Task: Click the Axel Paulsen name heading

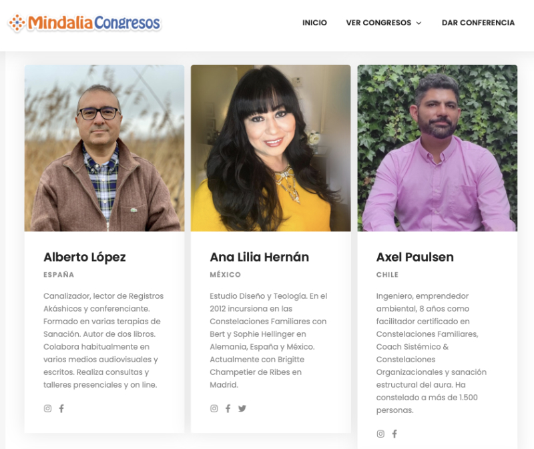Action: click(415, 257)
